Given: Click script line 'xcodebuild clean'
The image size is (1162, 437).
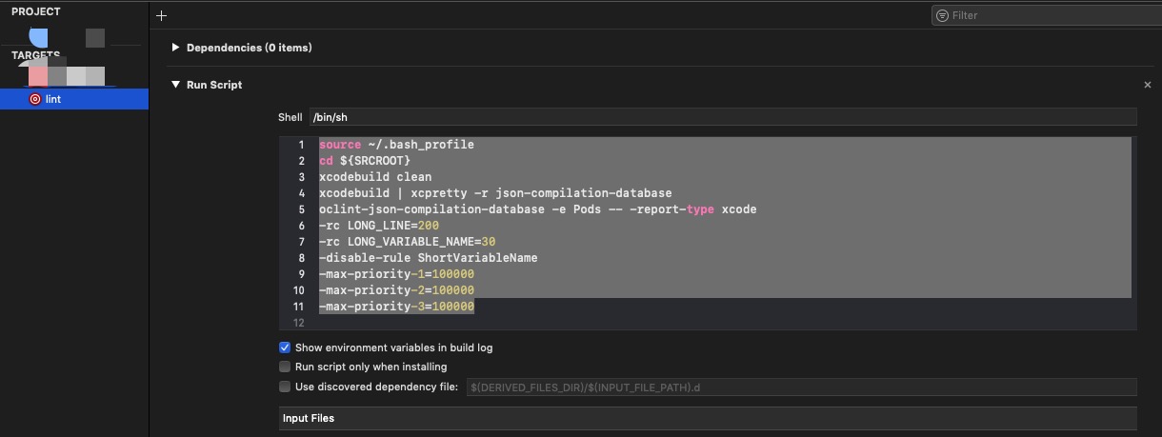Looking at the screenshot, I should click(375, 177).
